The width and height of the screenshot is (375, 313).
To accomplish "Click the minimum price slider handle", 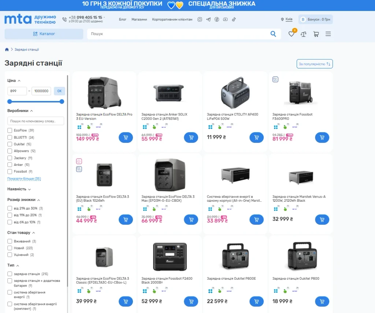I will coord(10,102).
